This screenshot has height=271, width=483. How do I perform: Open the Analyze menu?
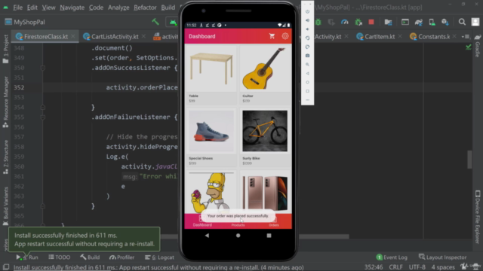point(118,8)
